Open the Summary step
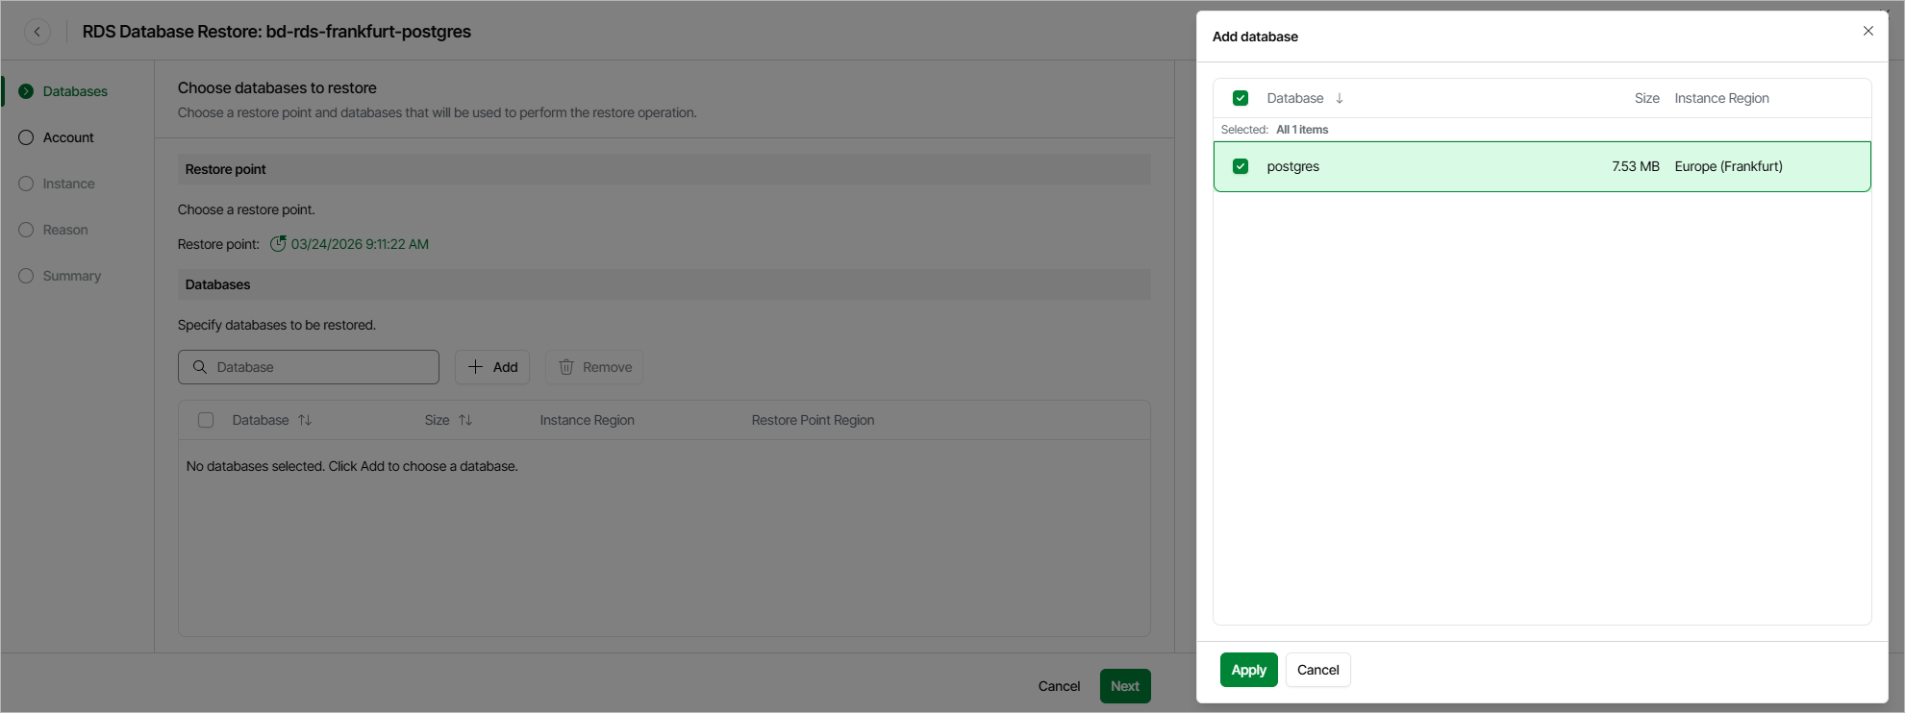The width and height of the screenshot is (1905, 713). tap(71, 276)
